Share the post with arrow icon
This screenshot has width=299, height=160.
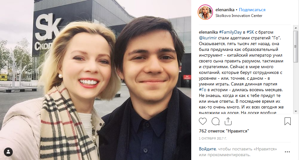228,121
